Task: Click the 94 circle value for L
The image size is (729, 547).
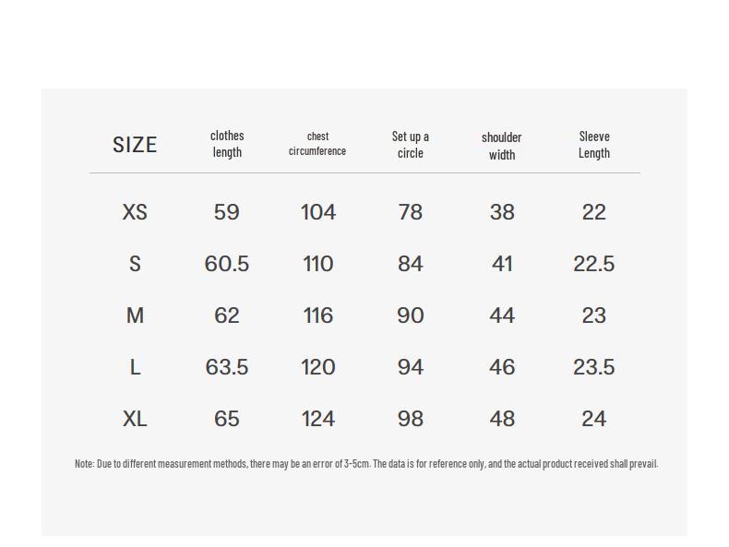Action: 410,367
